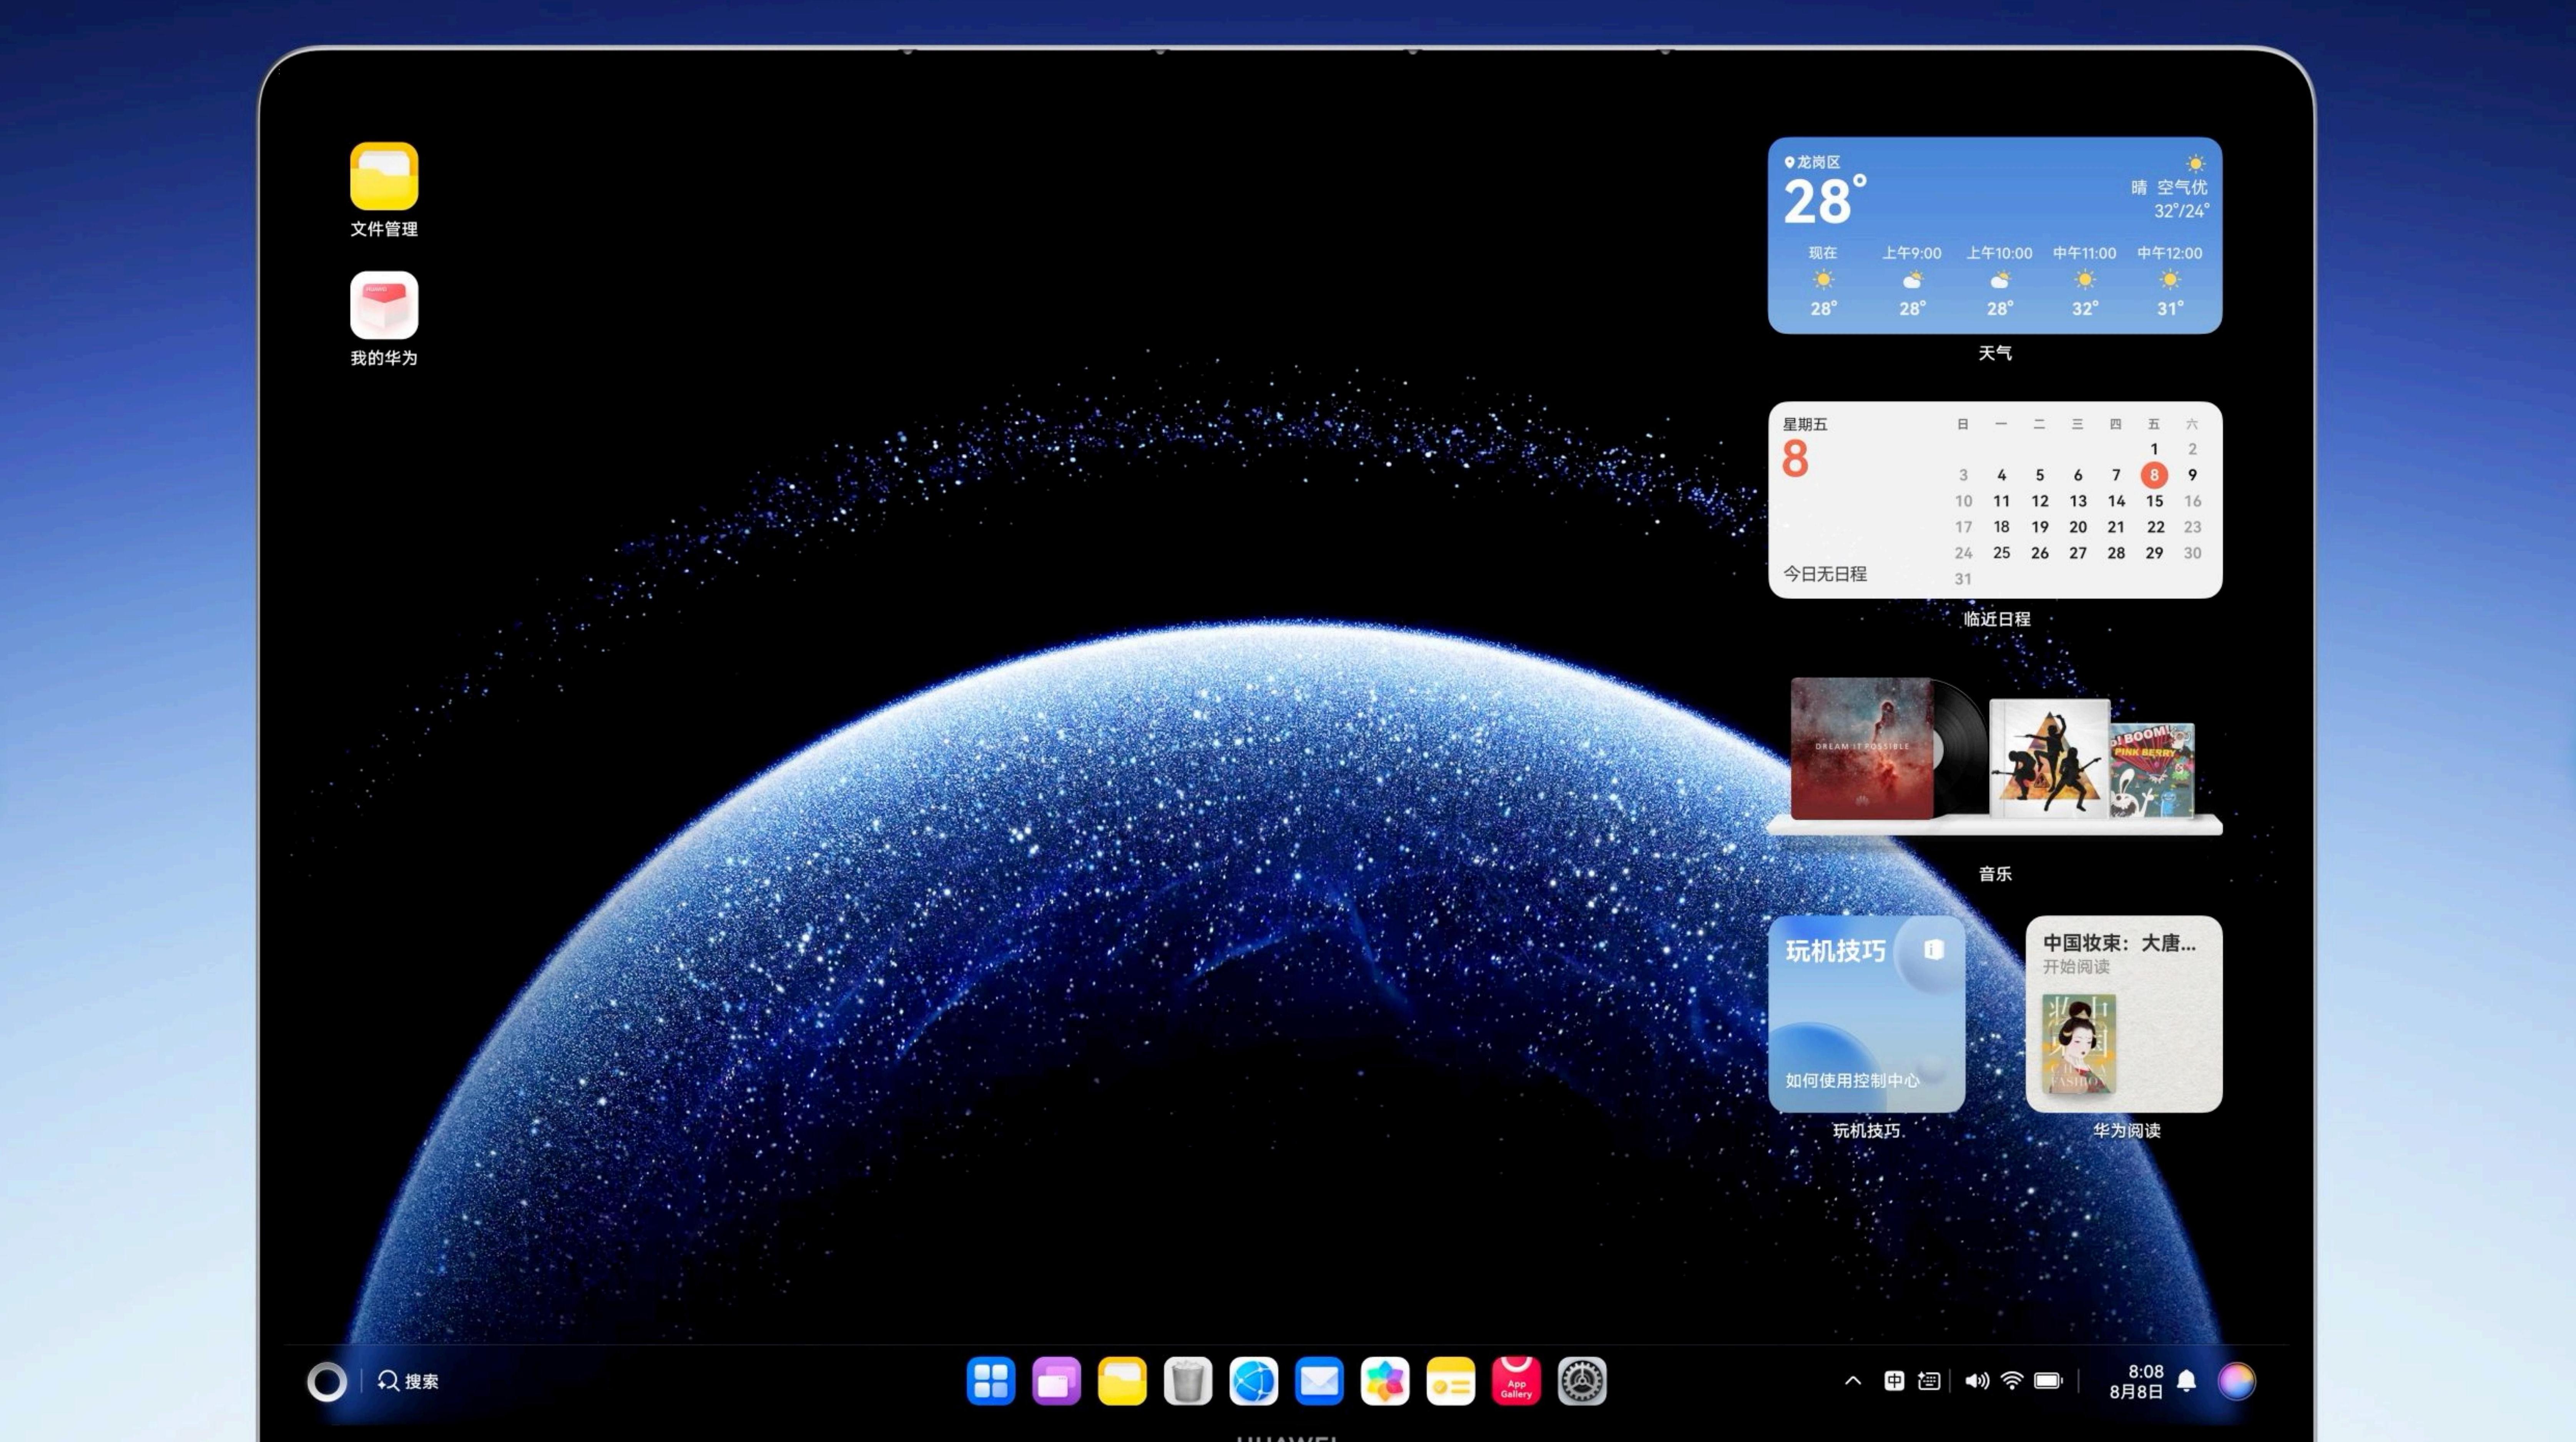Open the app launcher grid icon in dock
This screenshot has width=2576, height=1442.
coord(991,1381)
